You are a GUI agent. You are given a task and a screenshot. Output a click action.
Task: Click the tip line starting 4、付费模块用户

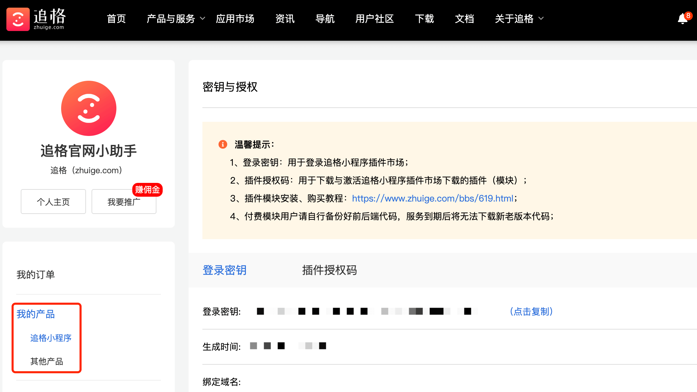pos(392,216)
